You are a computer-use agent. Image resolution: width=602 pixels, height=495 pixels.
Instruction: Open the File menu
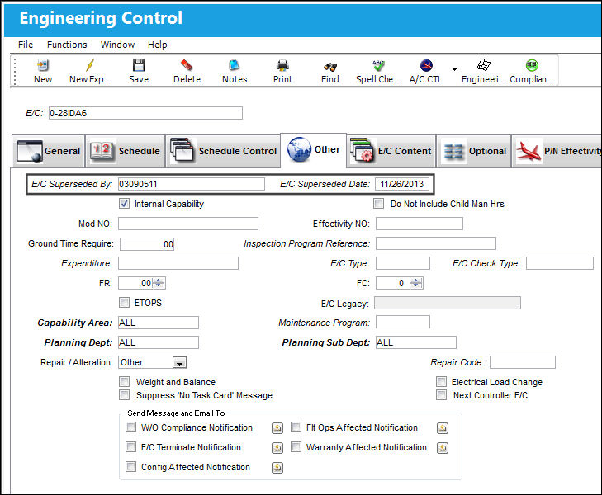(26, 45)
